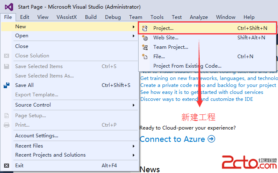The width and height of the screenshot is (278, 173).
Task: Choose Exit from the File menu
Action: coord(69,166)
